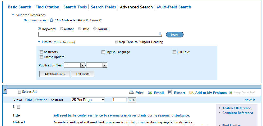Image resolution: width=263 pixels, height=126 pixels.
Task: Select the Title radio button
Action: tap(80, 29)
